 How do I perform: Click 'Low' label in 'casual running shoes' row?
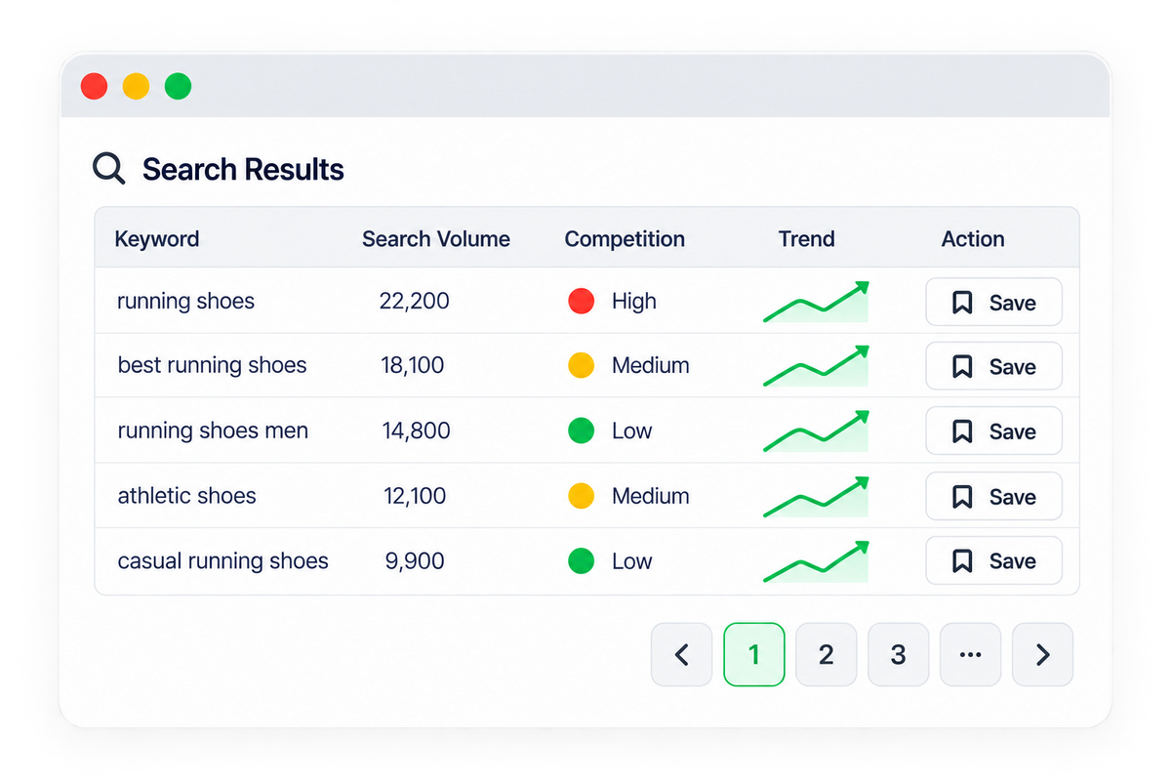[x=632, y=561]
